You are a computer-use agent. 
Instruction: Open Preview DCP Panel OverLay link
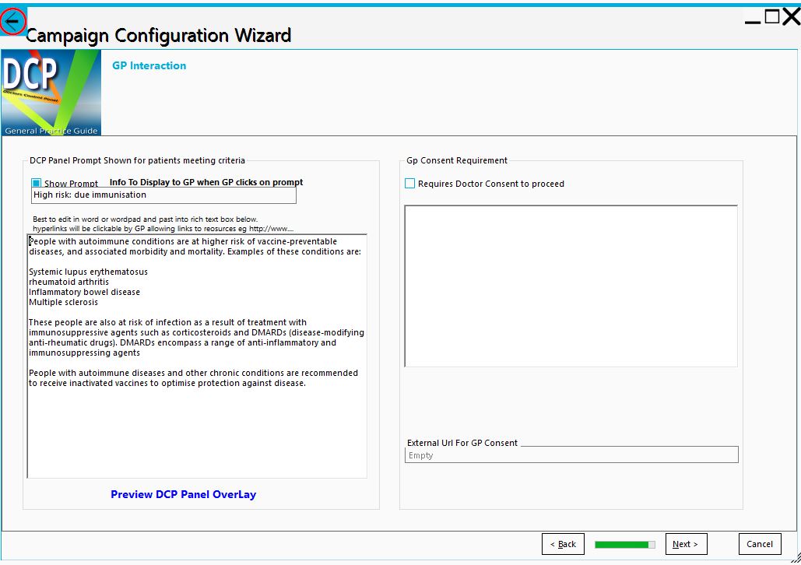coord(183,494)
